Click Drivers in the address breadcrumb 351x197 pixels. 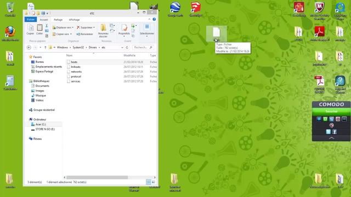click(x=93, y=48)
